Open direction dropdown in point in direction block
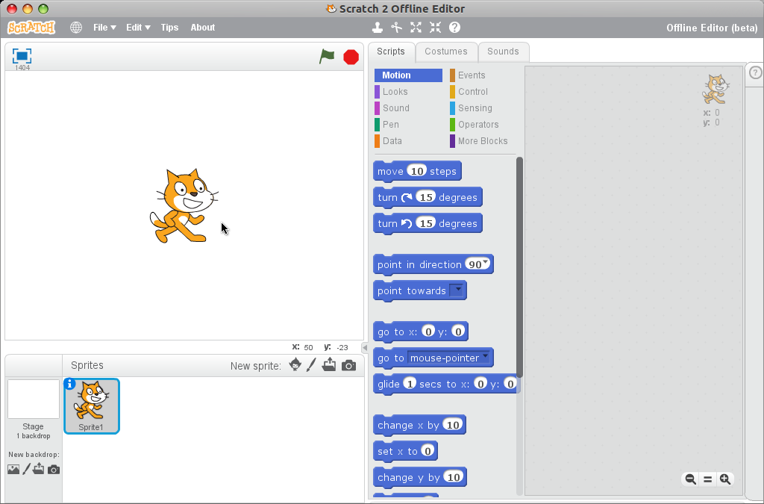 (x=485, y=263)
